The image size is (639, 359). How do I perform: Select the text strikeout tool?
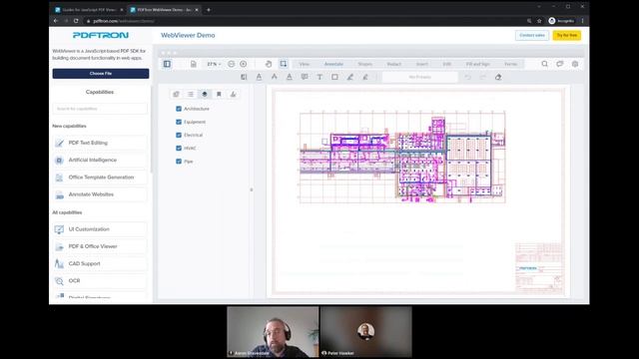[274, 77]
